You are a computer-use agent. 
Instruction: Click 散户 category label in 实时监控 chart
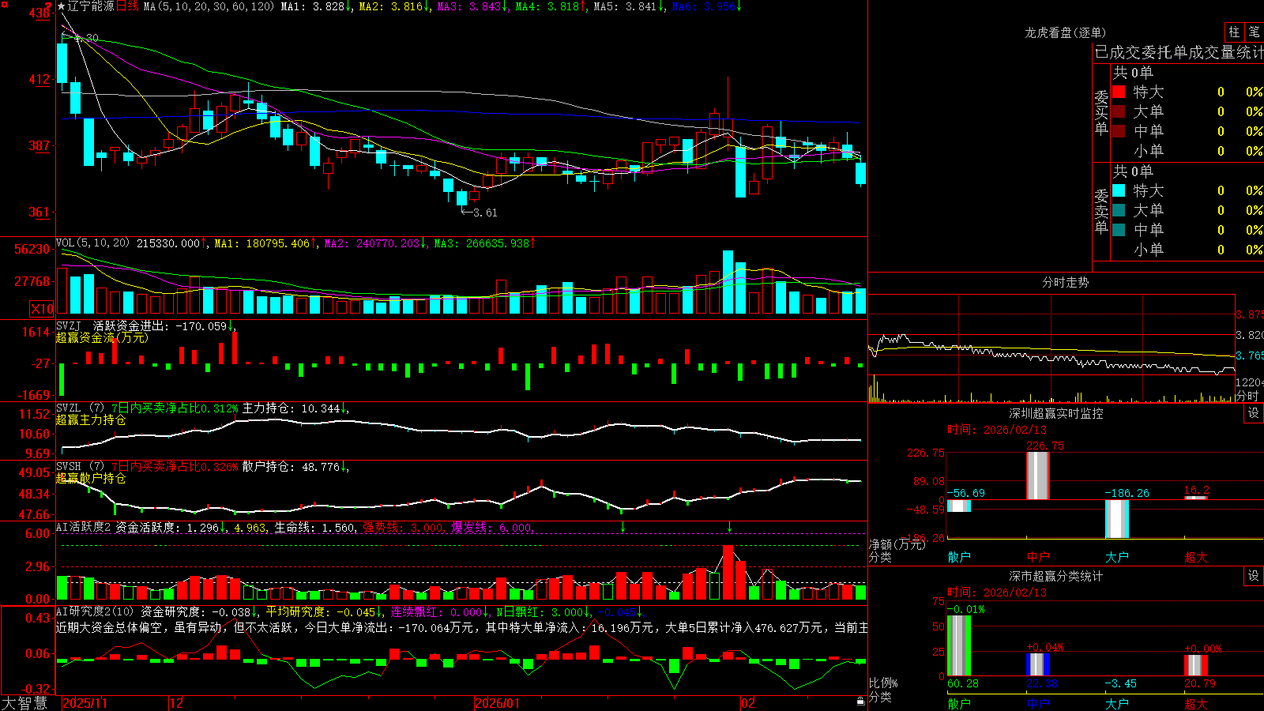pyautogui.click(x=958, y=557)
